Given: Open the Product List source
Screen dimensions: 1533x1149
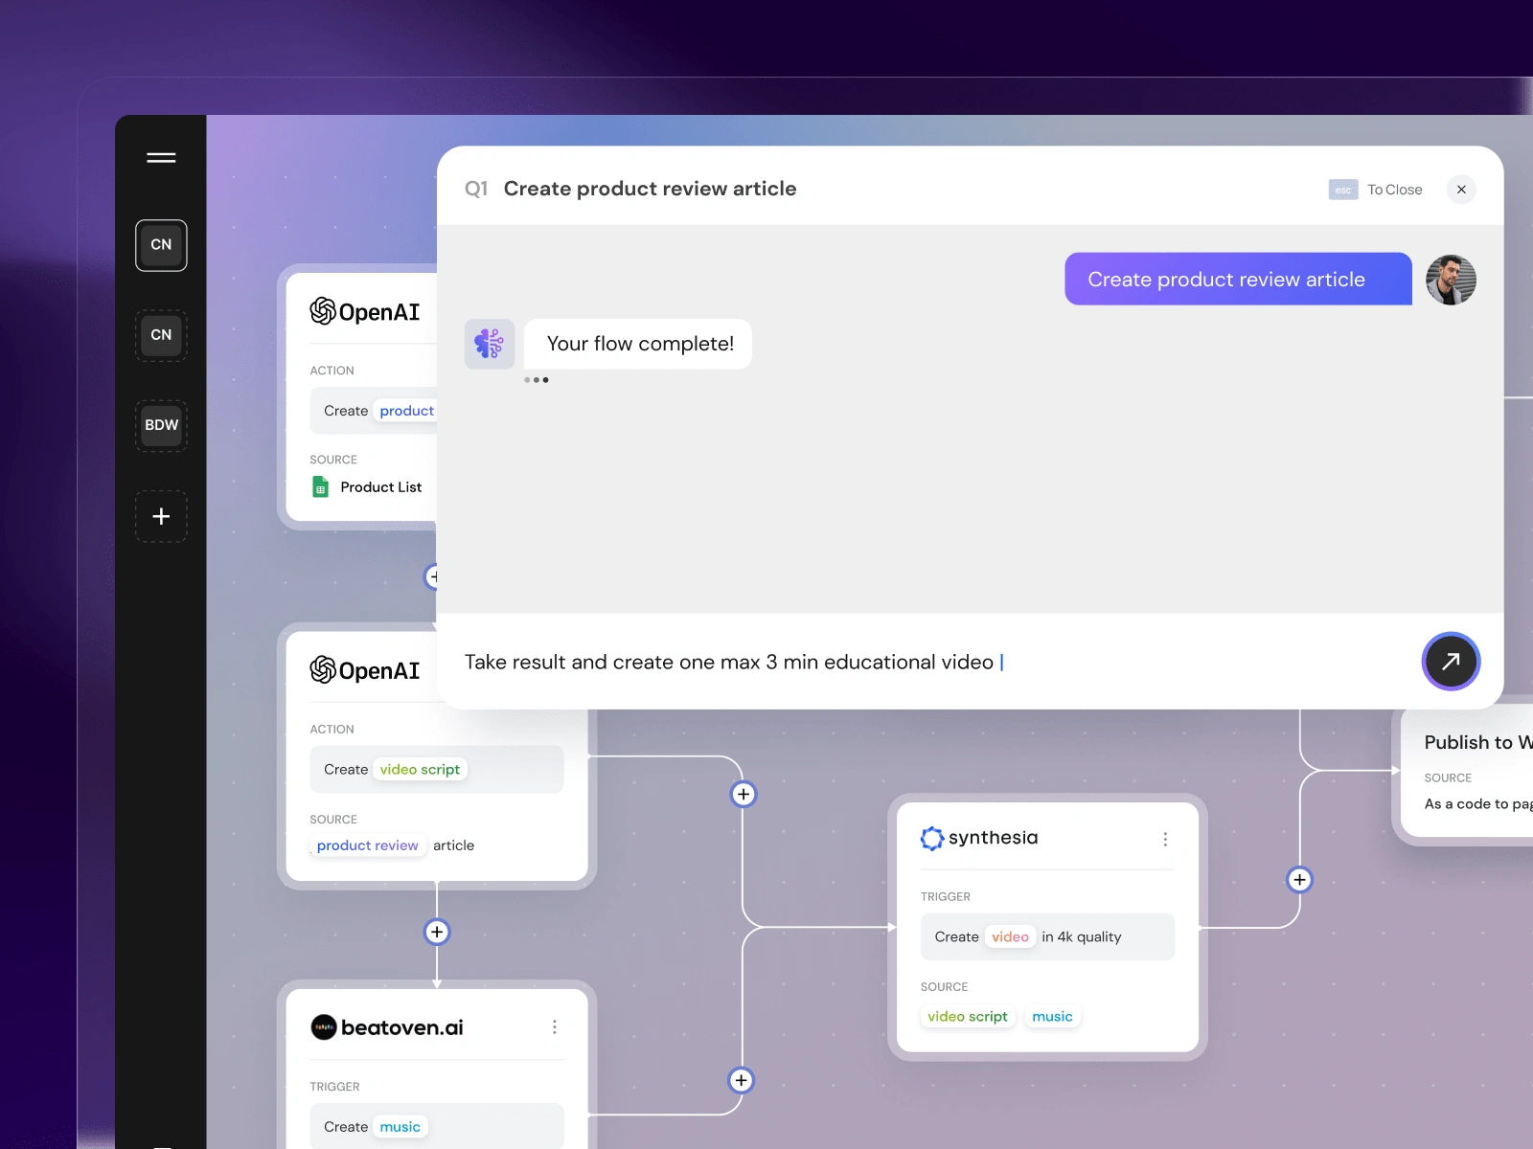Looking at the screenshot, I should coord(380,487).
